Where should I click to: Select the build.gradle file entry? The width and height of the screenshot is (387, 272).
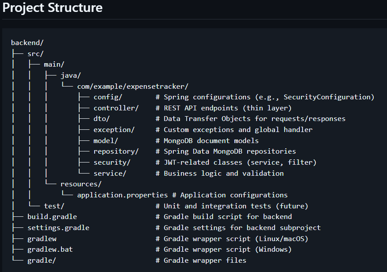coord(52,217)
